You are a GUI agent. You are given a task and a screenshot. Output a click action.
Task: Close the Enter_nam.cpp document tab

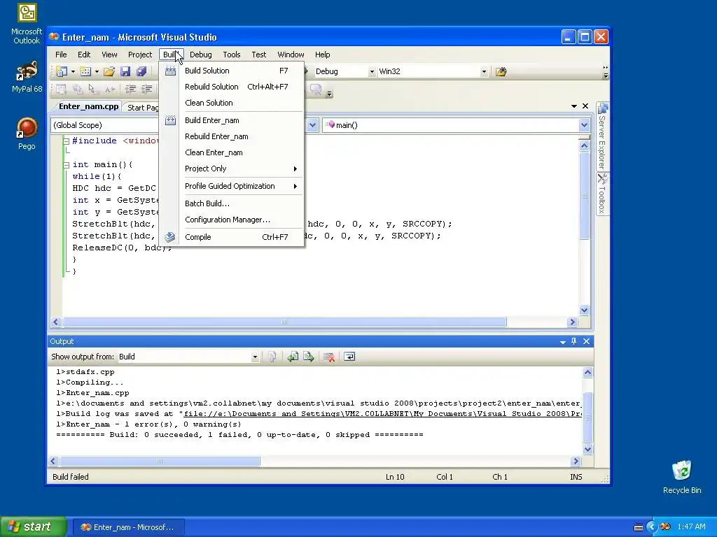[585, 106]
